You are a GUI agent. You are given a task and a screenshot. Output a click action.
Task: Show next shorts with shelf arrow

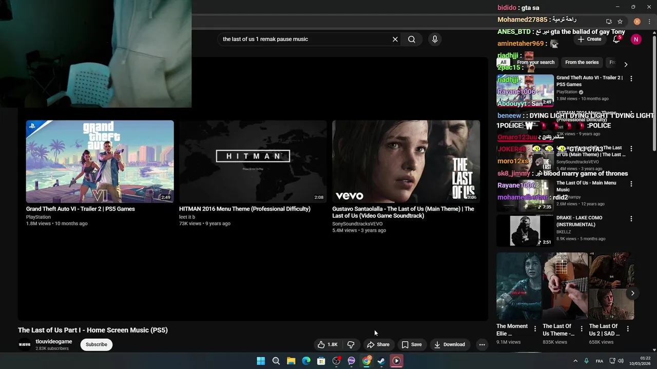click(x=632, y=293)
